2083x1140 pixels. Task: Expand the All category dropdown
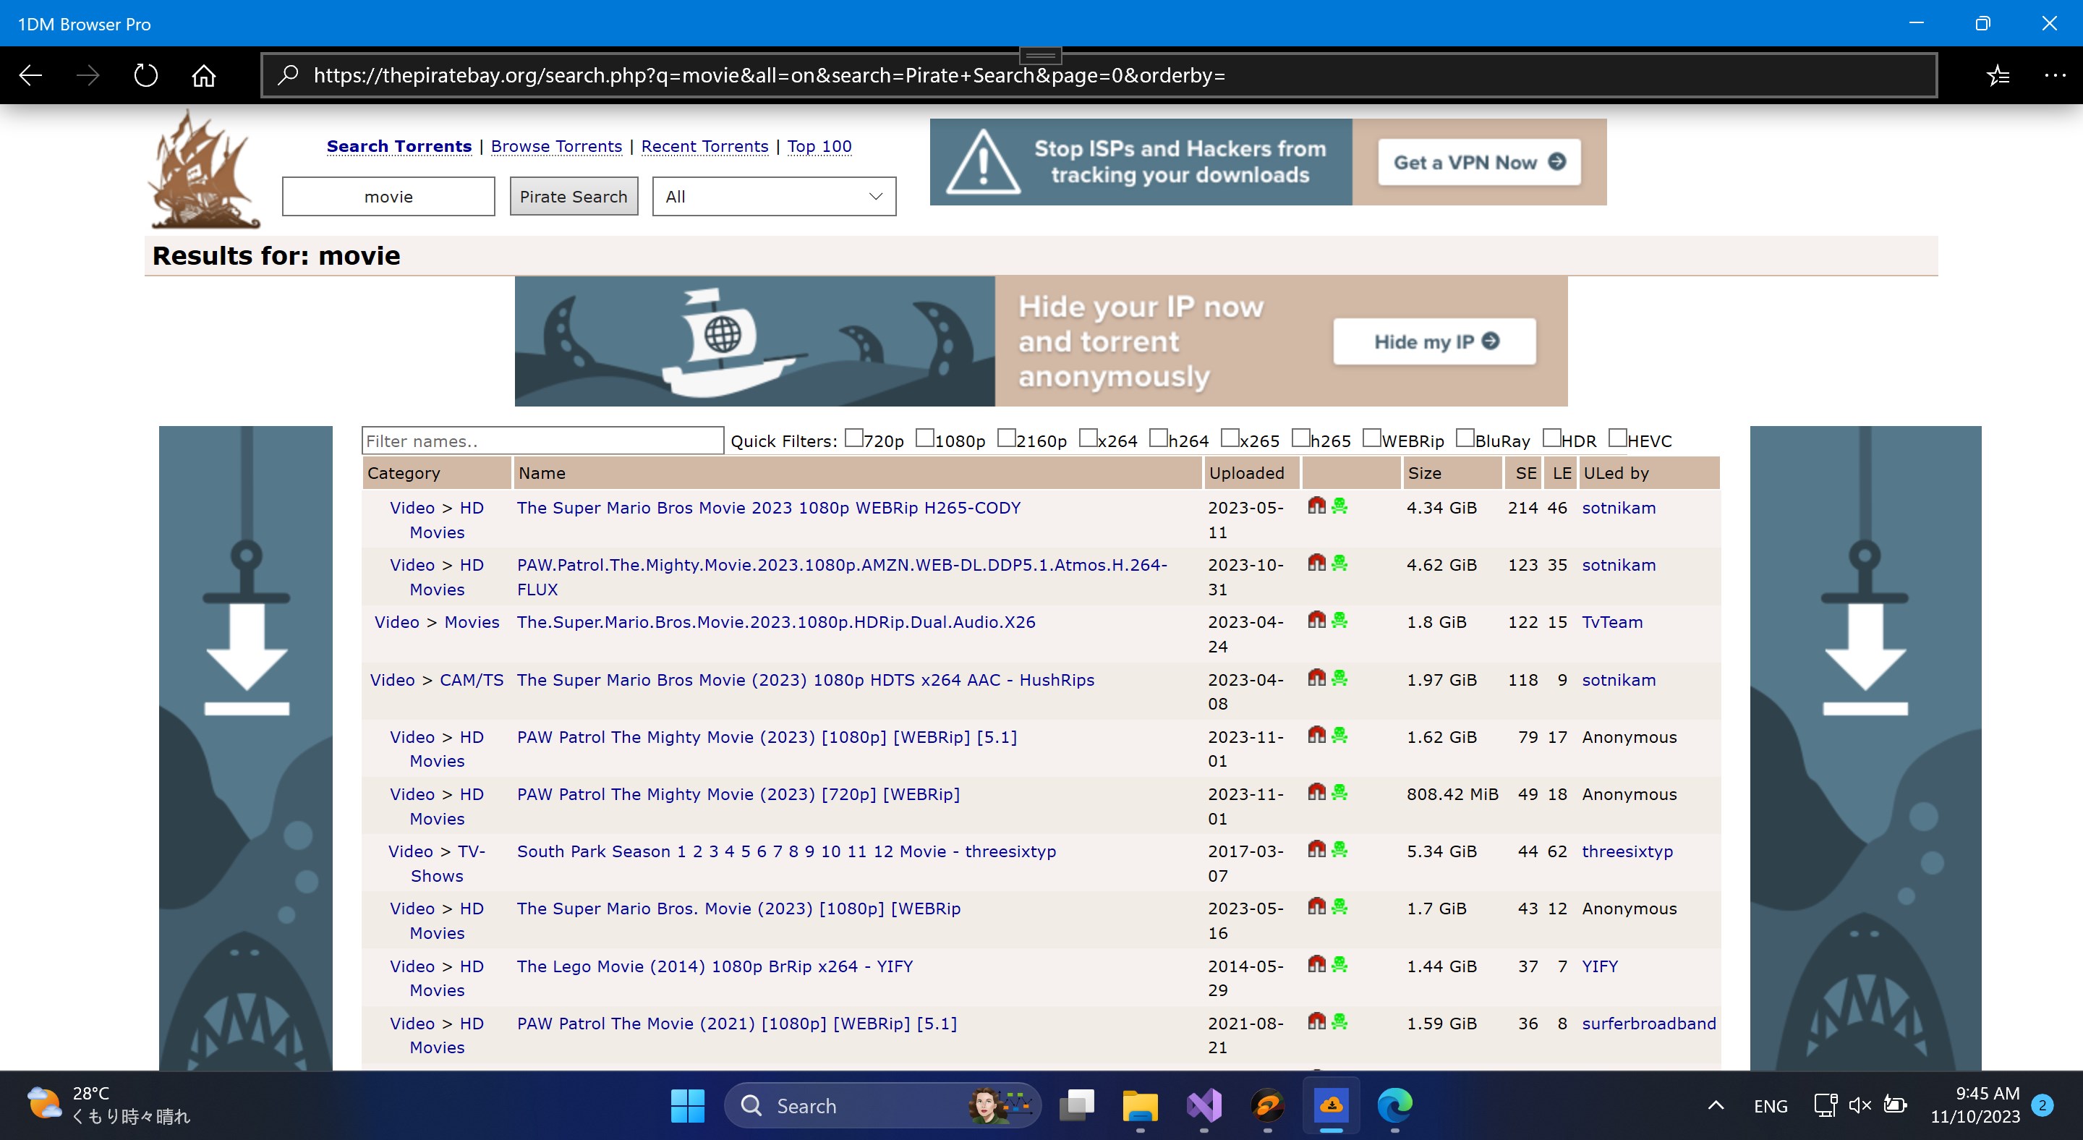coord(774,197)
